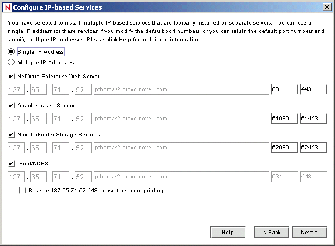Uncheck NetWare Enterprise Web Server
The width and height of the screenshot is (335, 246).
(x=12, y=76)
